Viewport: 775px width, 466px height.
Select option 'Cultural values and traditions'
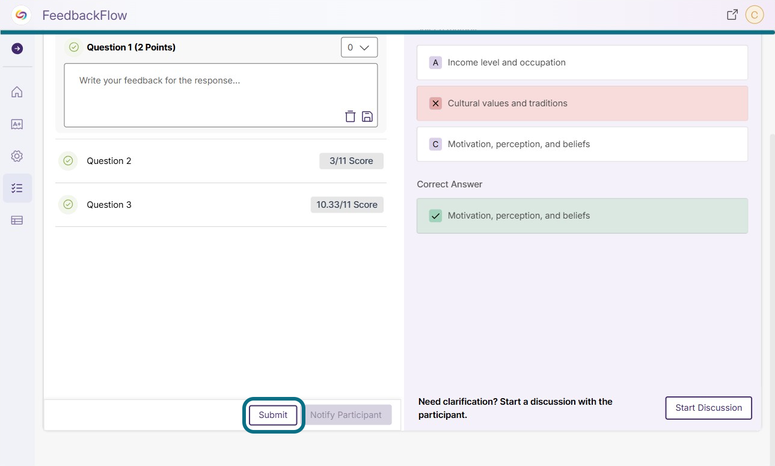tap(582, 103)
